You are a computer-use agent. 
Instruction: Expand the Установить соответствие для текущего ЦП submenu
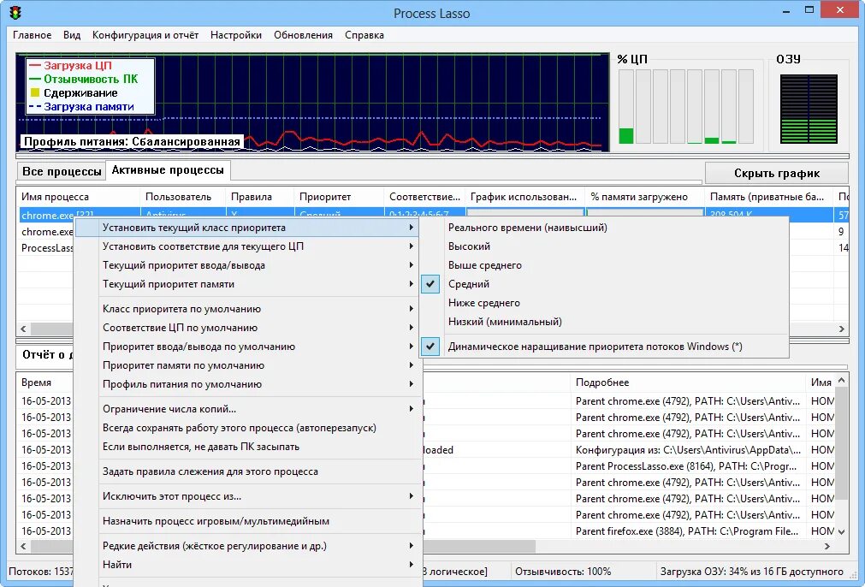click(x=205, y=246)
